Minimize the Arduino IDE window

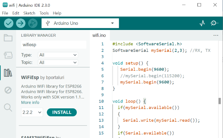(x=184, y=5)
